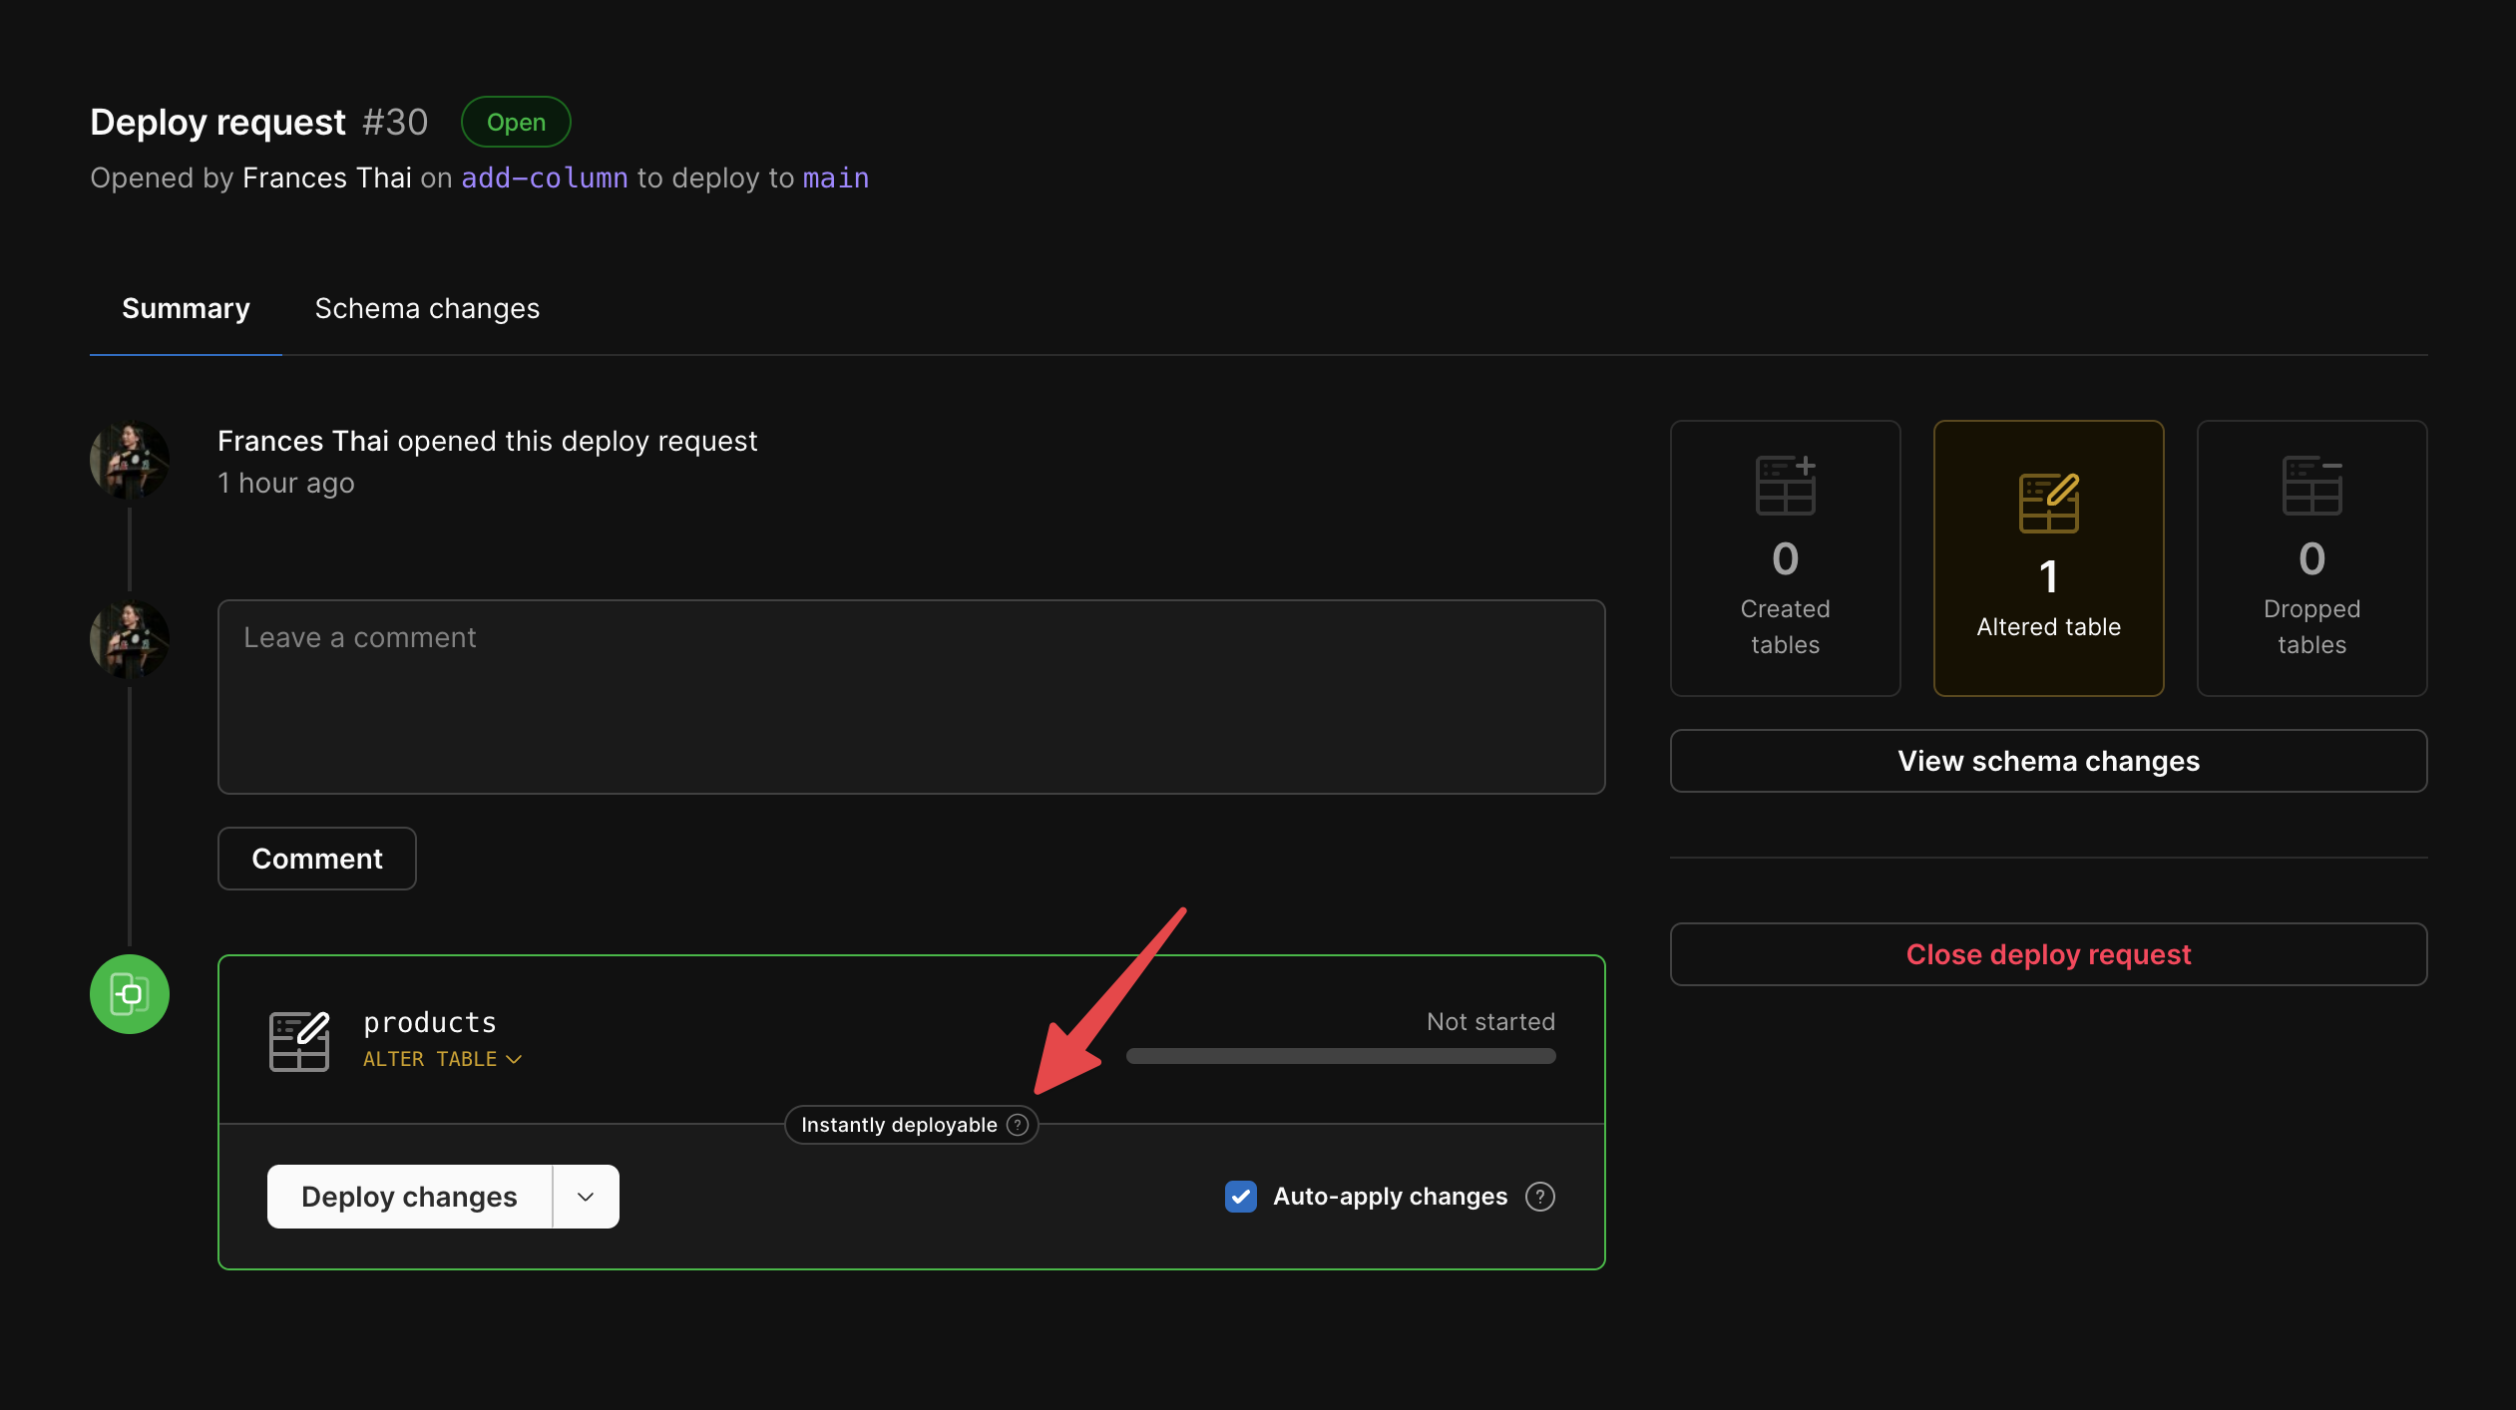This screenshot has width=2516, height=1410.
Task: Click the Close deploy request button
Action: pyautogui.click(x=2048, y=952)
